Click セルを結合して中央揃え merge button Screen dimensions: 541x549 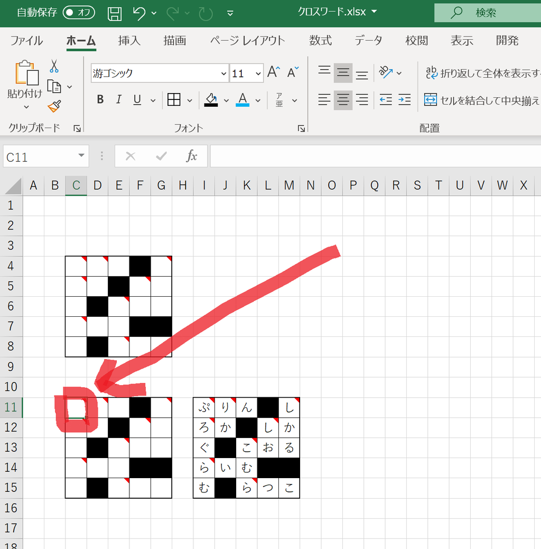(482, 100)
